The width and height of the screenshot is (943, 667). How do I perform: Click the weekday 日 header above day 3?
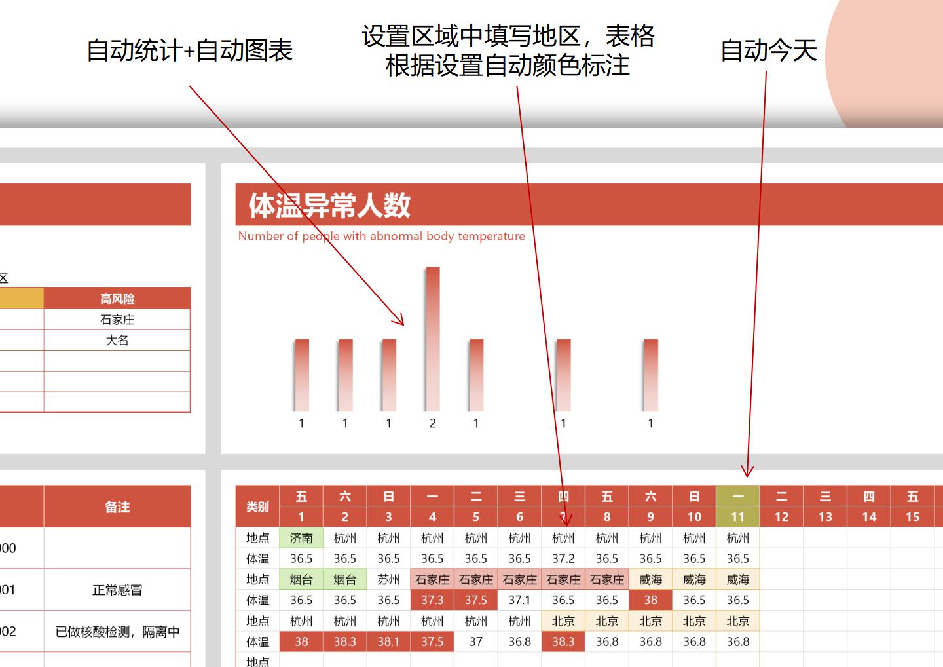tap(388, 496)
